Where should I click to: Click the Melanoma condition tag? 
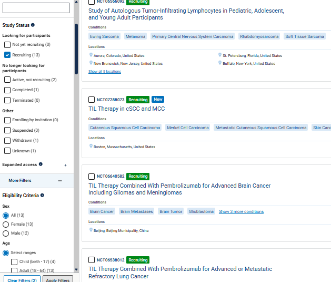point(136,36)
